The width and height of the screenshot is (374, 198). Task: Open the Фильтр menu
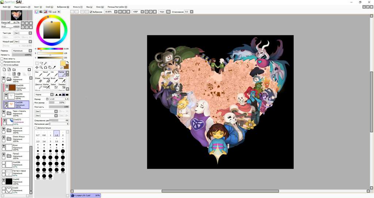tap(77, 7)
